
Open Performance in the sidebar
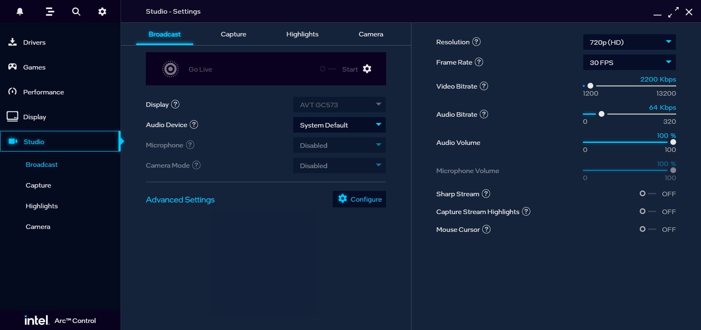click(x=44, y=92)
